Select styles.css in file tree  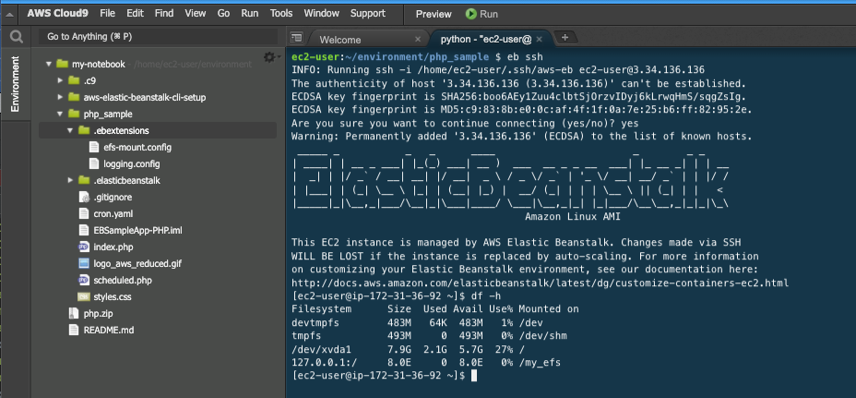pyautogui.click(x=113, y=296)
